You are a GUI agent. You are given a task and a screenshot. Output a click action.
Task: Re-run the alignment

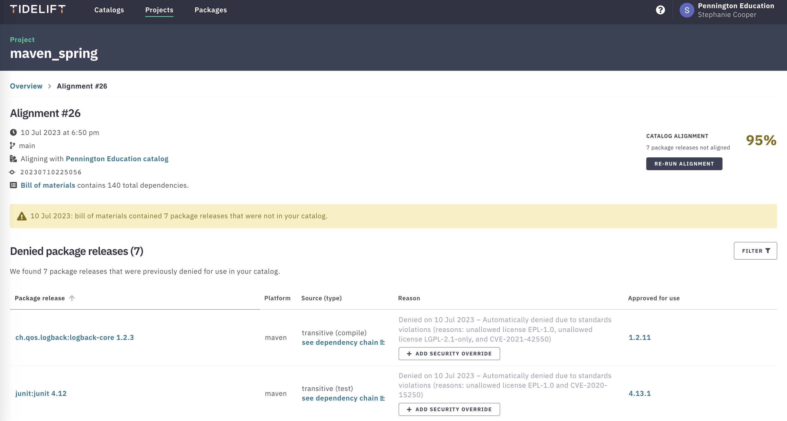coord(684,164)
